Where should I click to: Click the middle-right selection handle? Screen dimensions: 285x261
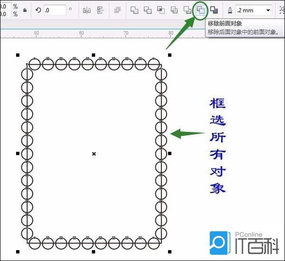pyautogui.click(x=169, y=154)
